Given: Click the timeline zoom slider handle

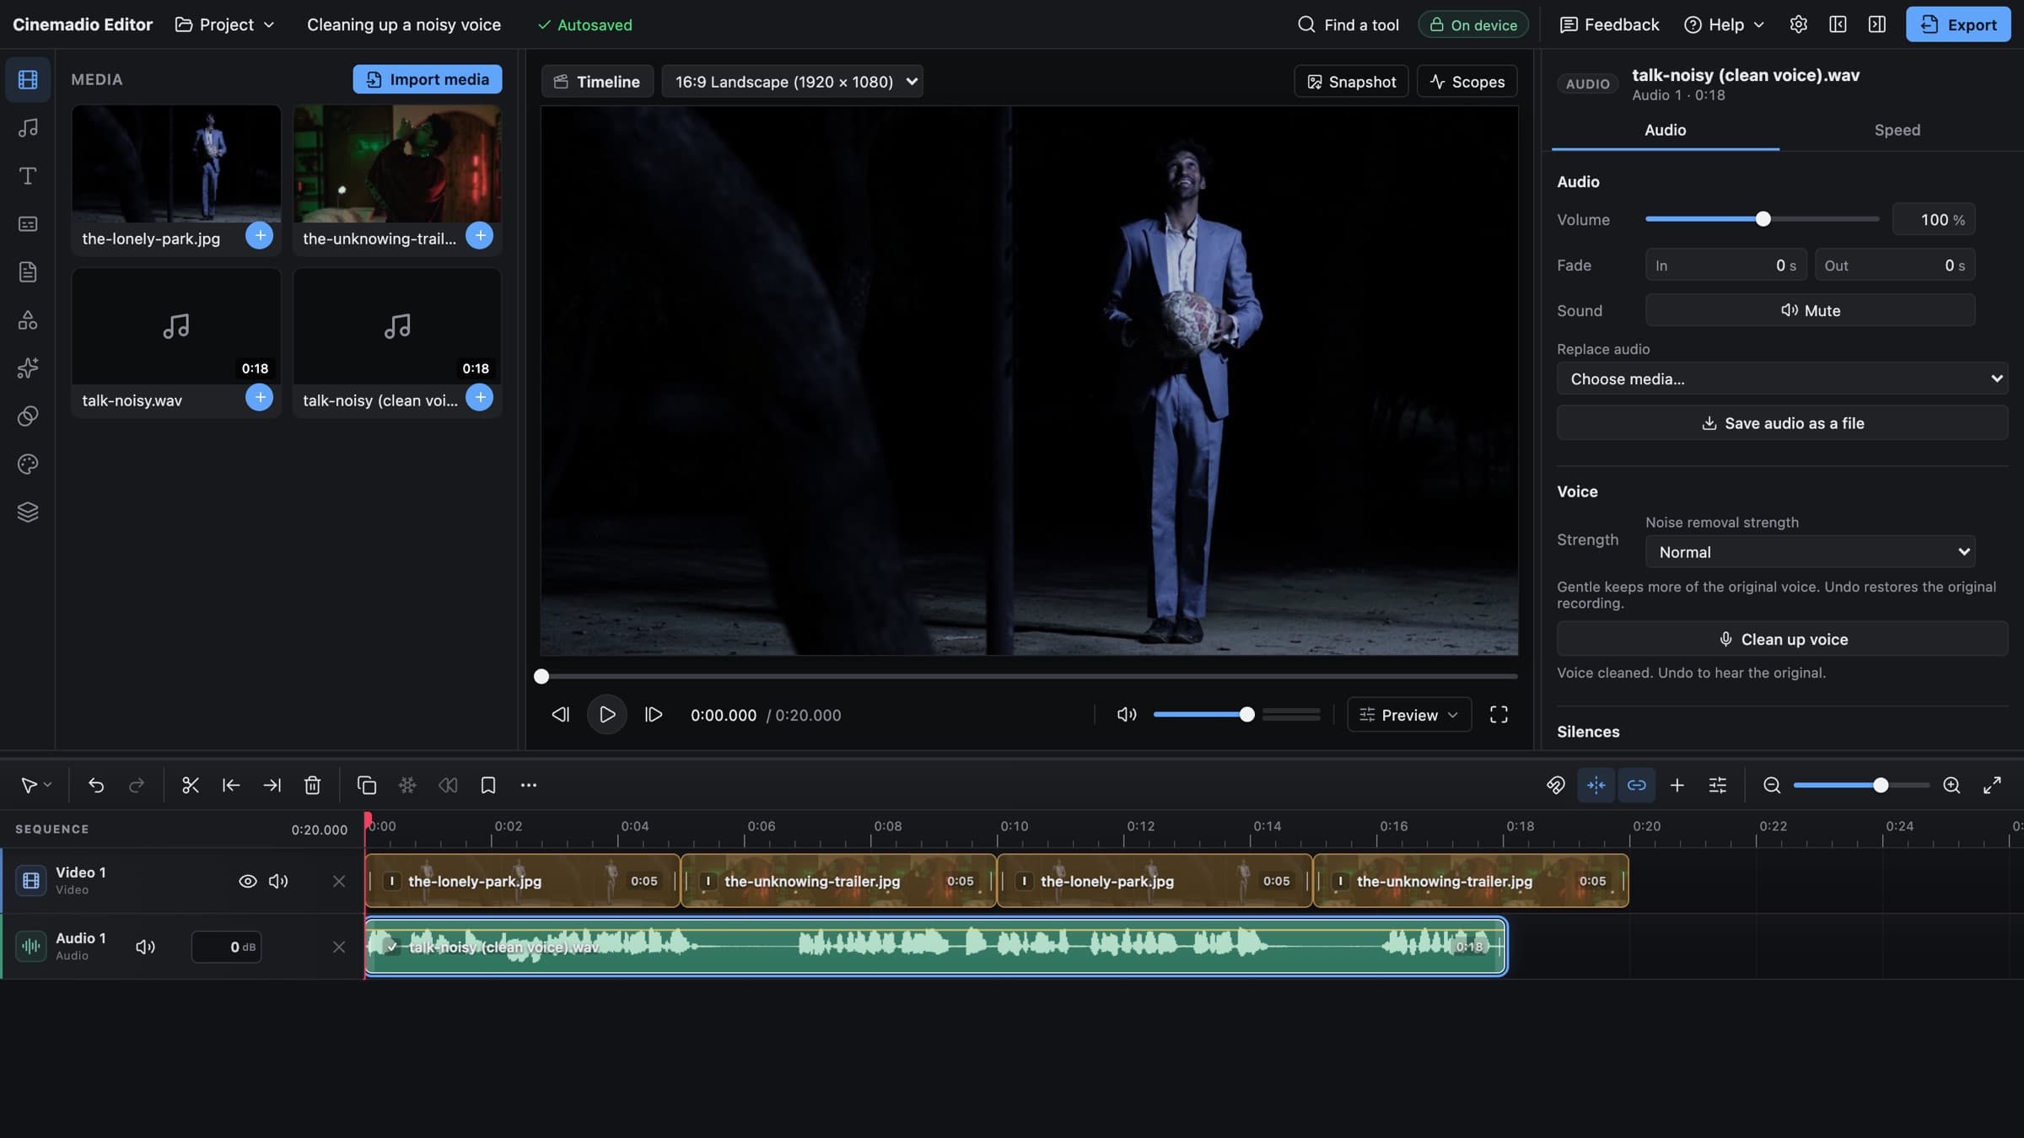Looking at the screenshot, I should click(1880, 786).
